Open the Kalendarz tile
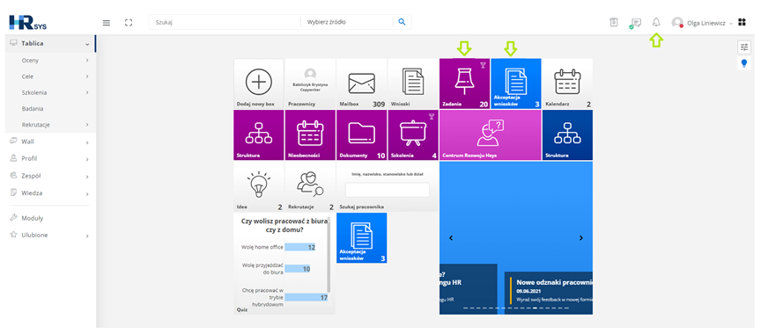 567,83
